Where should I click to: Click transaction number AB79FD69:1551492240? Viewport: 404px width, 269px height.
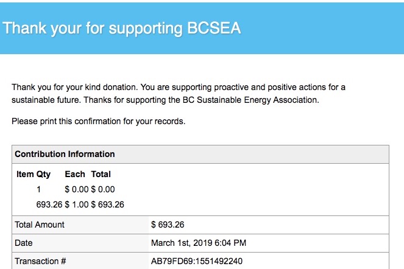point(197,261)
